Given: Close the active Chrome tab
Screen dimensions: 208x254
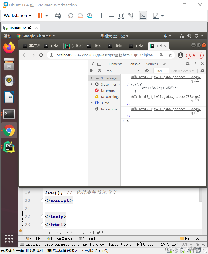Looking at the screenshot, I should coord(165,46).
